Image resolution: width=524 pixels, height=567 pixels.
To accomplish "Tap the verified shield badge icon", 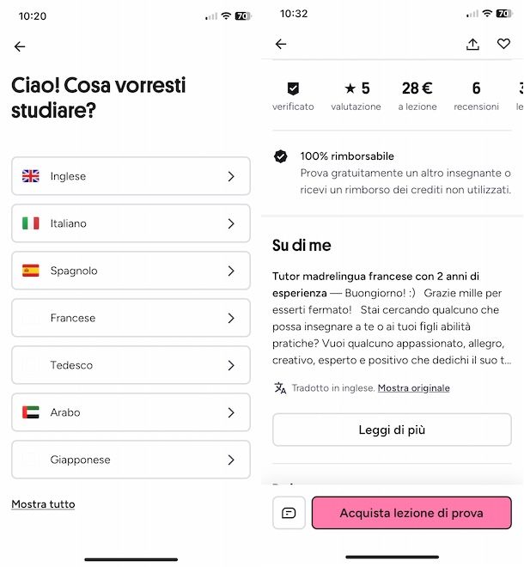I will coord(293,88).
